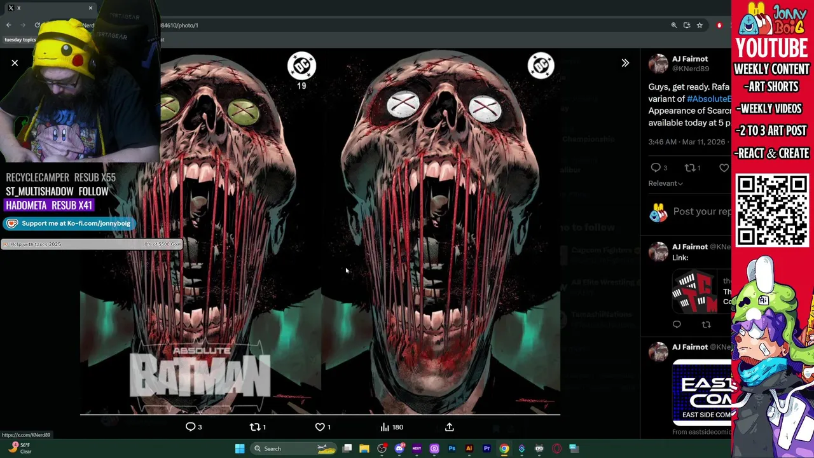The image size is (814, 458).
Task: Click right Absolute Batman variant cover image
Action: [x=441, y=232]
